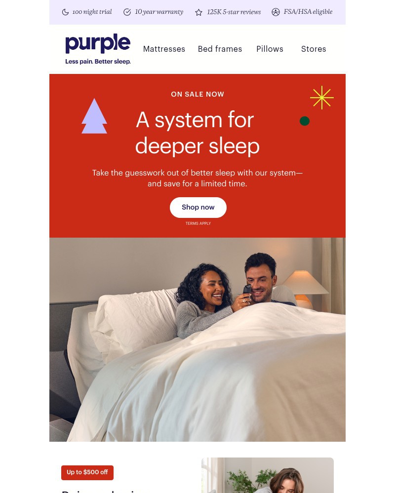Open the TERMS APPLY link
Image resolution: width=395 pixels, height=493 pixels.
click(198, 223)
